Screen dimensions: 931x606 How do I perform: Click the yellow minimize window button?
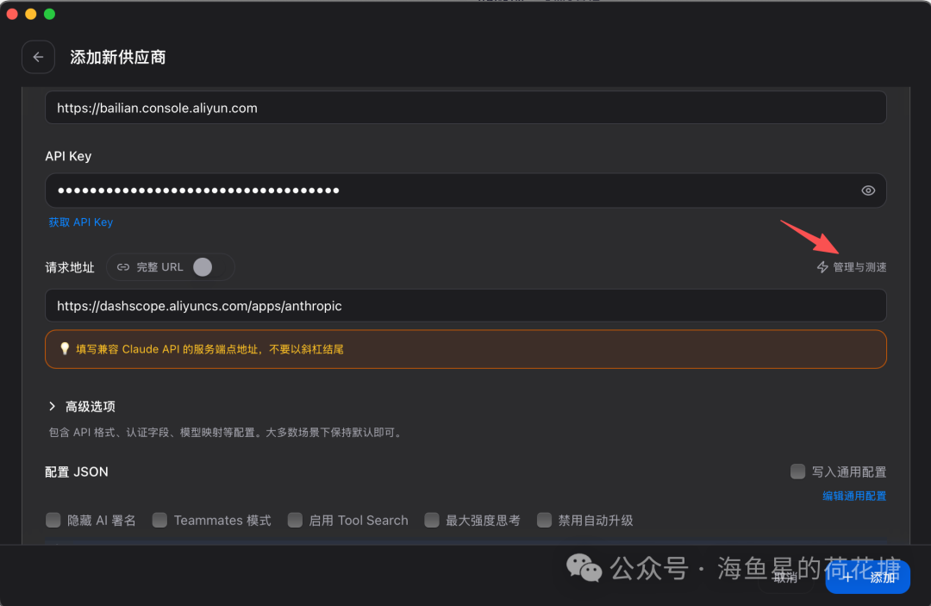coord(31,14)
